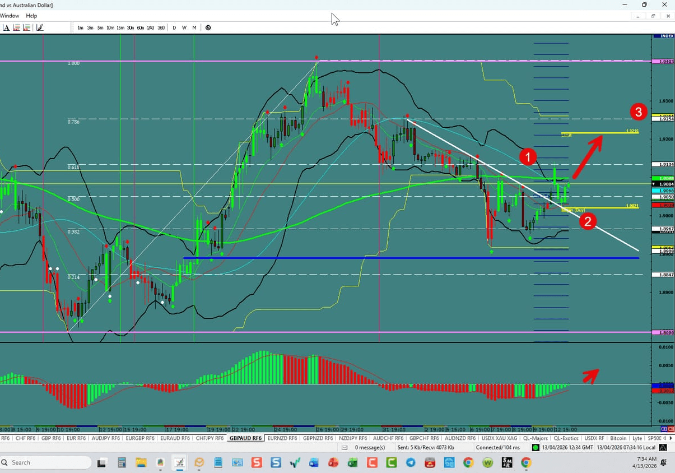
Task: Select the pen draw tool in toolbar
Action: [x=40, y=27]
